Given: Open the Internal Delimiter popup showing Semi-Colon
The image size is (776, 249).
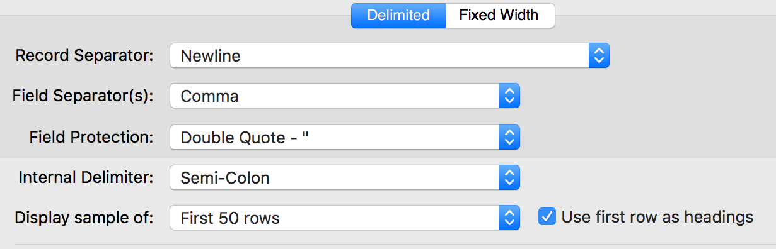Looking at the screenshot, I should [x=345, y=178].
